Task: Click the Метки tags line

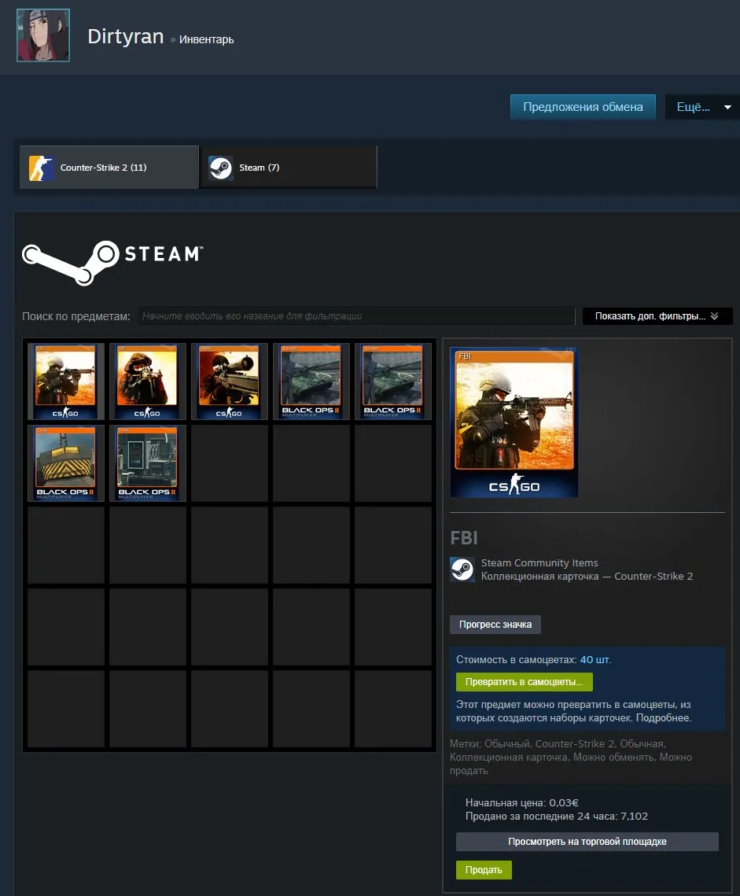Action: (571, 757)
